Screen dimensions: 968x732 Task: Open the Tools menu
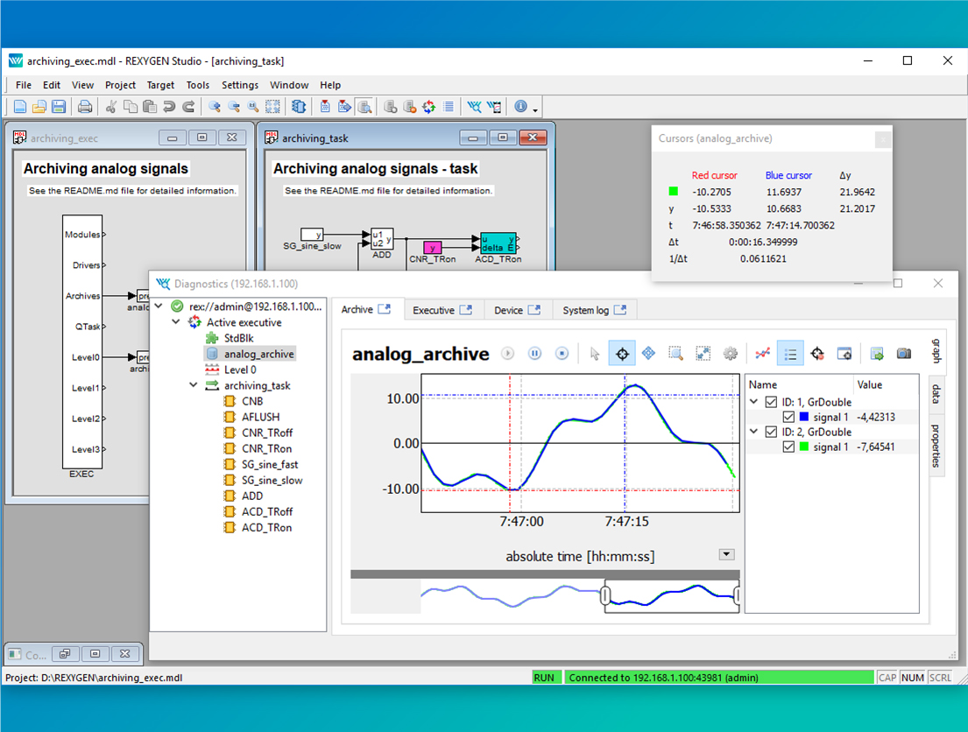tap(198, 85)
